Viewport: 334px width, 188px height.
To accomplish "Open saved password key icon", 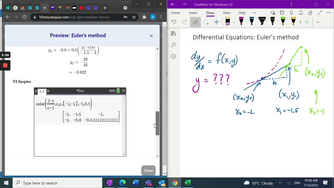I will pos(126,17).
